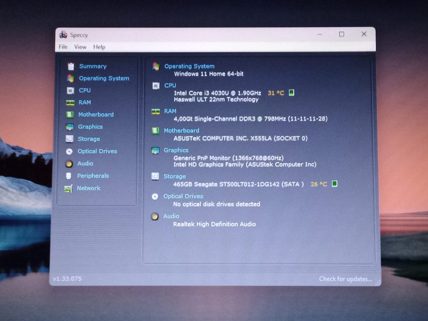Click the Storage drive icon in sidebar

click(x=70, y=139)
